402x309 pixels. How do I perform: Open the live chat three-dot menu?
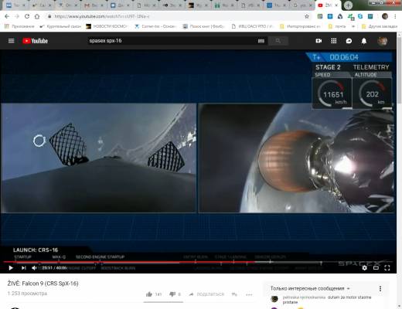point(380,289)
